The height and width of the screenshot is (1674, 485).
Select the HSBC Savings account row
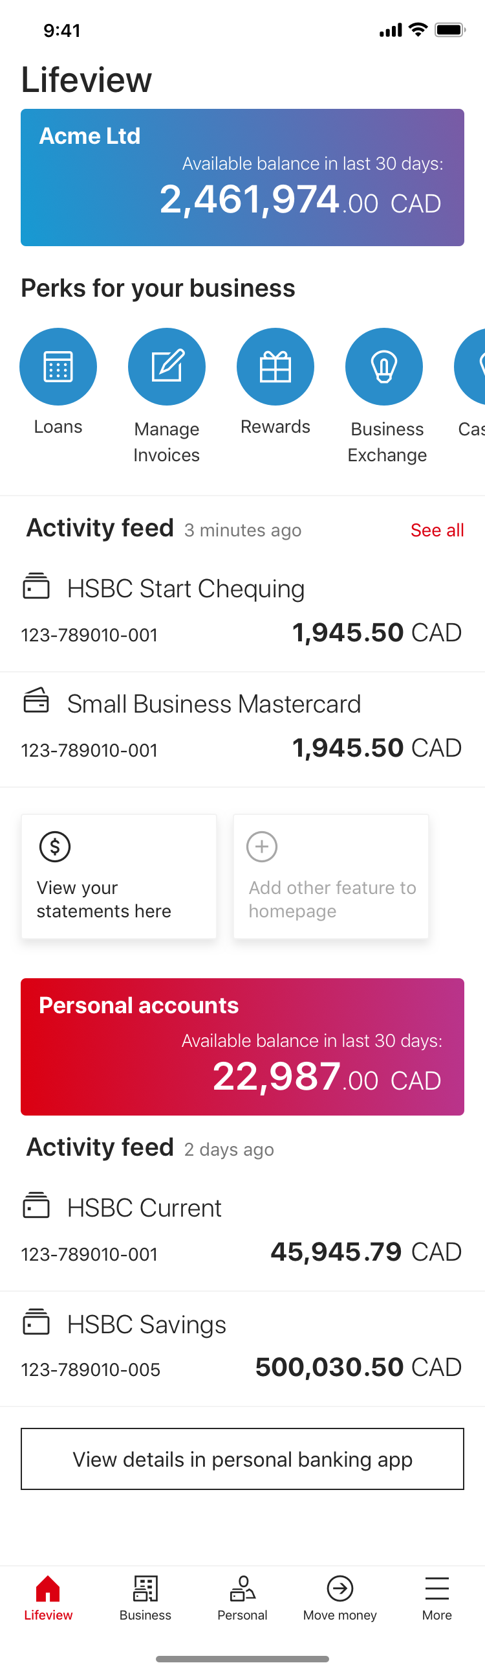[242, 1346]
